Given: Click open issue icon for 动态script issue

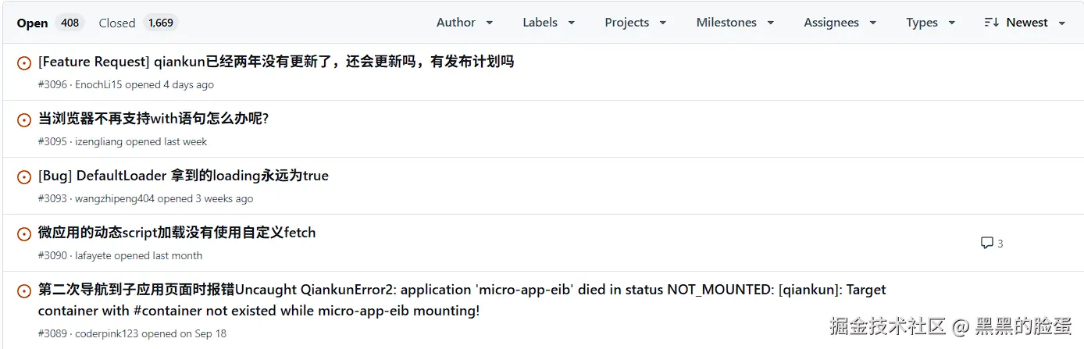Looking at the screenshot, I should coord(24,234).
